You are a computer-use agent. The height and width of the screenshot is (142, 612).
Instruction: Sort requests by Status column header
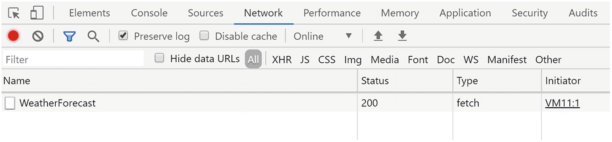click(x=405, y=81)
